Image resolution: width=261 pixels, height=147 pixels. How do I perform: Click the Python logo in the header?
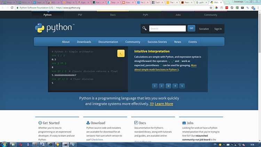tap(55, 28)
